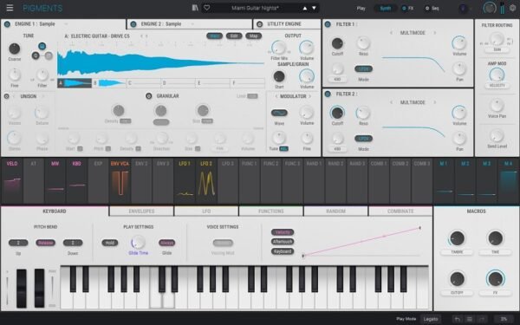520x325 pixels.
Task: Click the sample Edit button
Action: click(234, 36)
